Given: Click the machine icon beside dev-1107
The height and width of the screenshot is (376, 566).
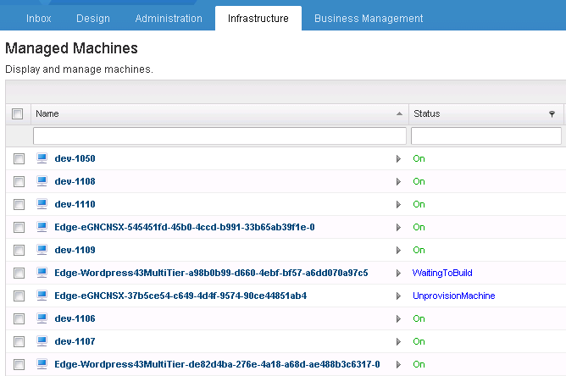Looking at the screenshot, I should (42, 341).
